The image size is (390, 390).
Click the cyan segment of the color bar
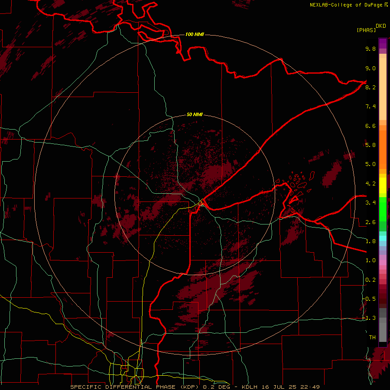(x=383, y=238)
